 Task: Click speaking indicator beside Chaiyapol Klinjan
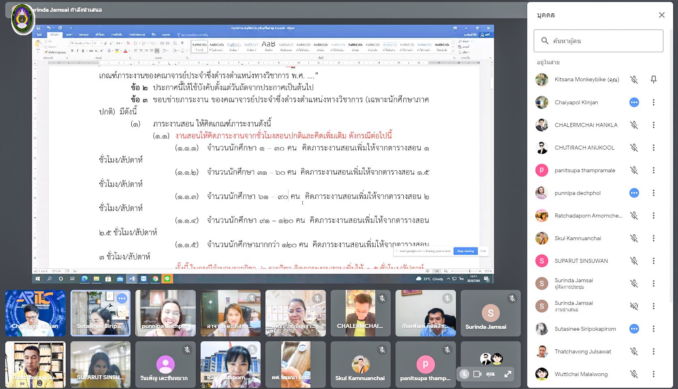click(634, 102)
